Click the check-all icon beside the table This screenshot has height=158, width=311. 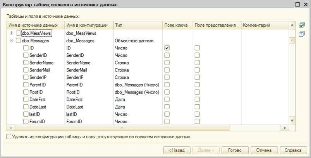[301, 25]
